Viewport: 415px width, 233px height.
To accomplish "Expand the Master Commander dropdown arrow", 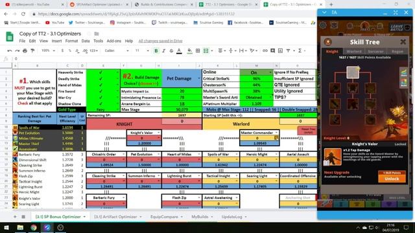I will coord(276,133).
